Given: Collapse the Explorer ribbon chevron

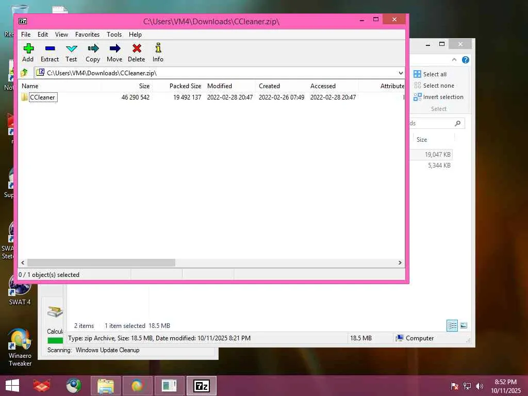Looking at the screenshot, I should pos(454,60).
